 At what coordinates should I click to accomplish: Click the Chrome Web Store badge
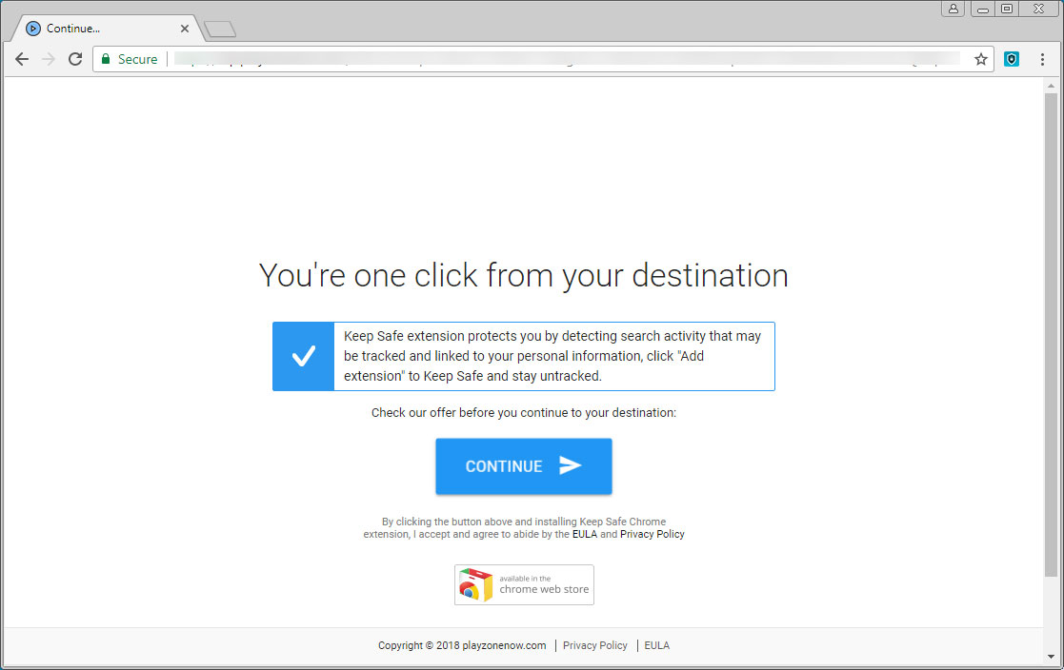click(x=524, y=584)
